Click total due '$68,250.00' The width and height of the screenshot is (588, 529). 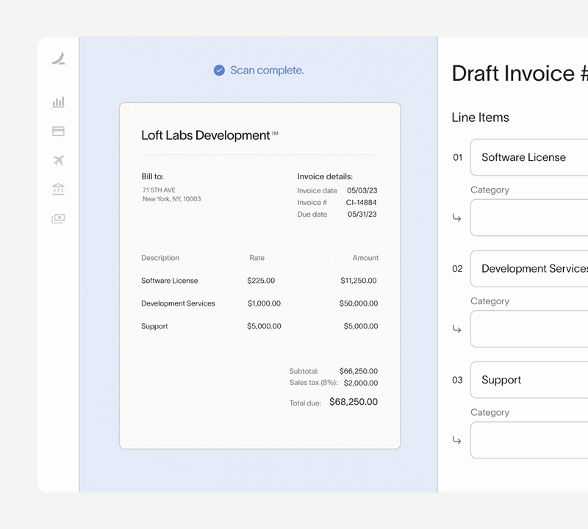(354, 402)
